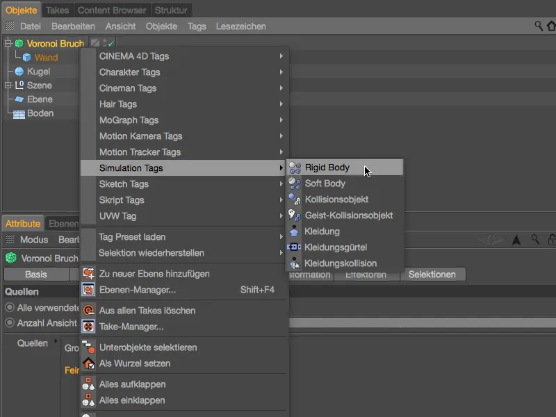Switch to the Content Browser tab
This screenshot has width=556, height=417.
[111, 10]
